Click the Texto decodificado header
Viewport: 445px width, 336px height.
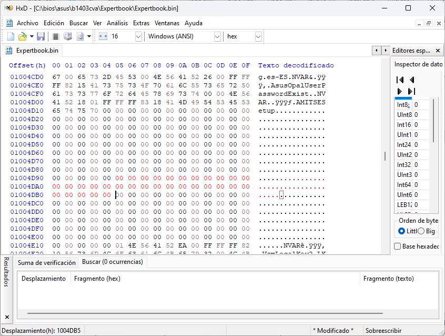coord(296,65)
